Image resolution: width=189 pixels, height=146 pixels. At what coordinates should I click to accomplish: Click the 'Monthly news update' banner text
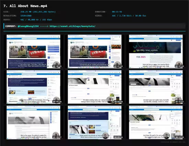pyautogui.click(x=147, y=50)
